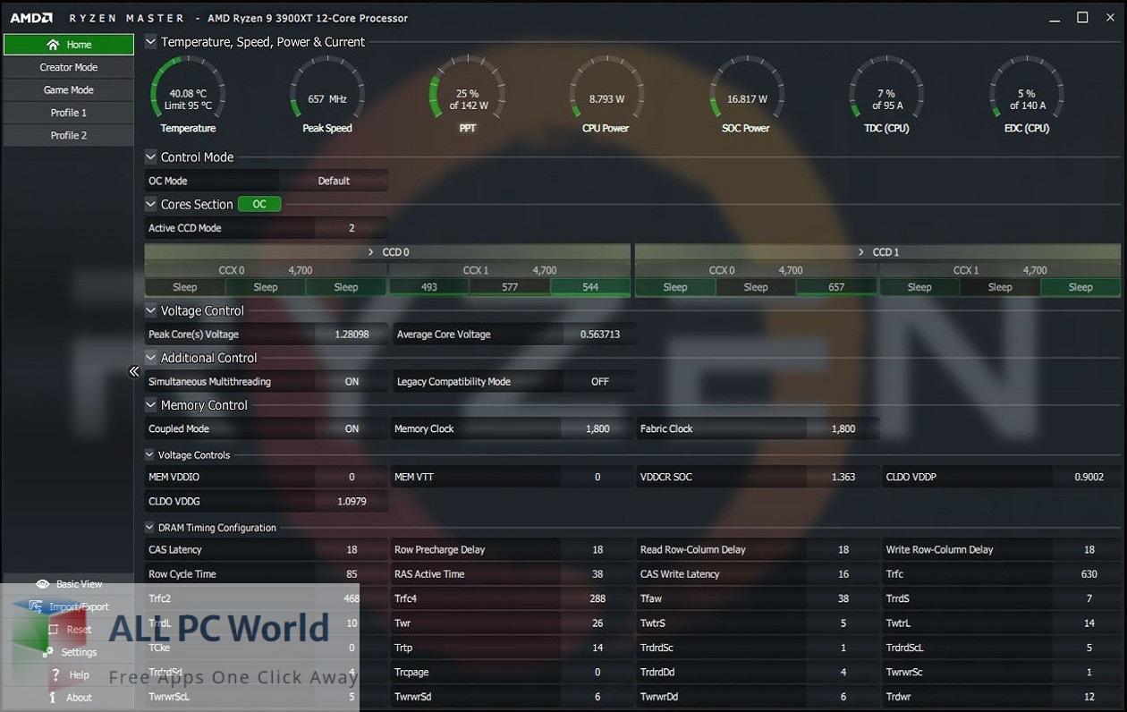This screenshot has height=712, width=1127.
Task: Click the Row Cycle Time value 85
Action: tap(352, 574)
